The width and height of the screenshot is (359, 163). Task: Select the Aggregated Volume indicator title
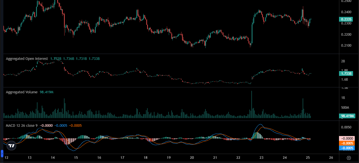[22, 92]
